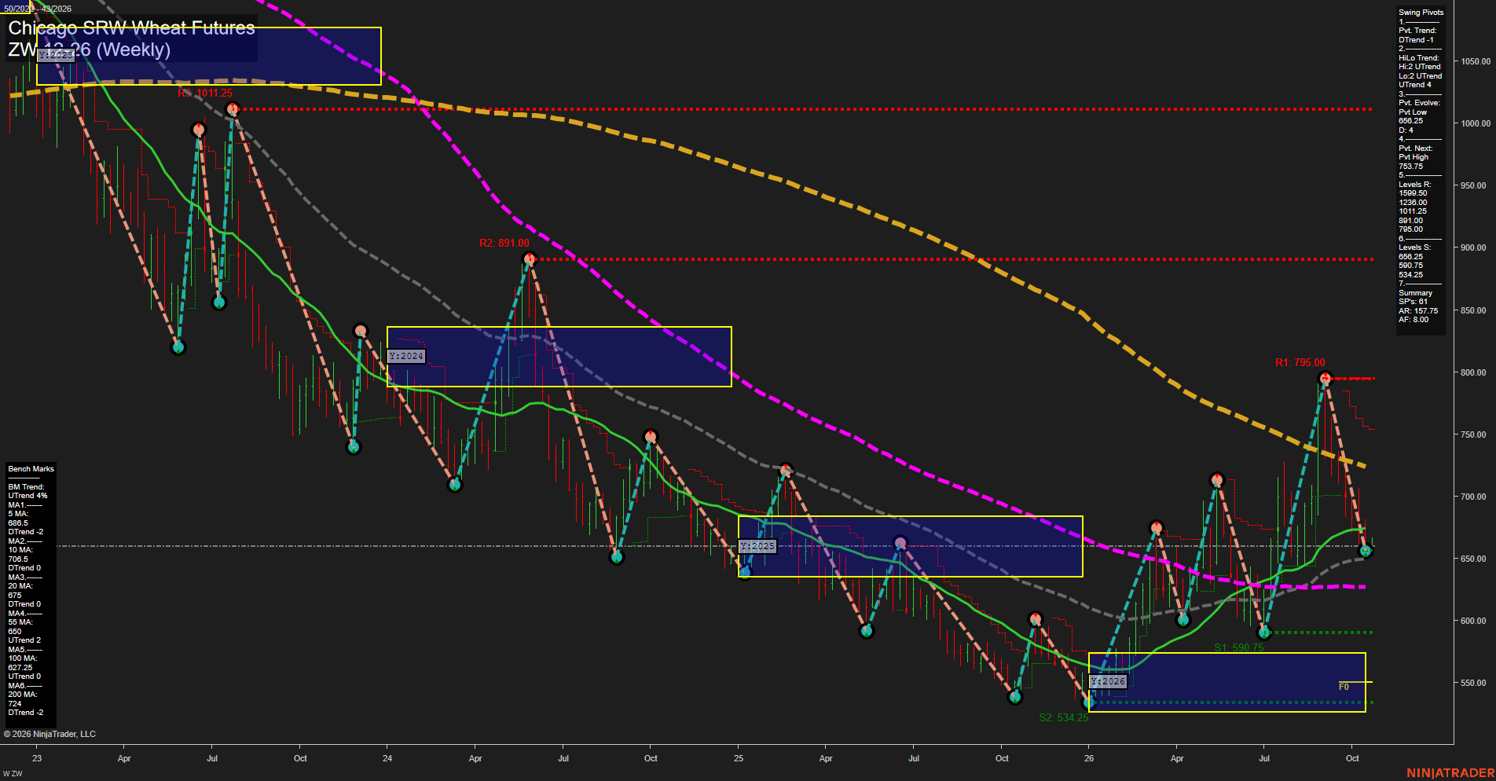Click the R2: 891.00 resistance label
Screen dimensions: 1496x781
click(x=504, y=244)
